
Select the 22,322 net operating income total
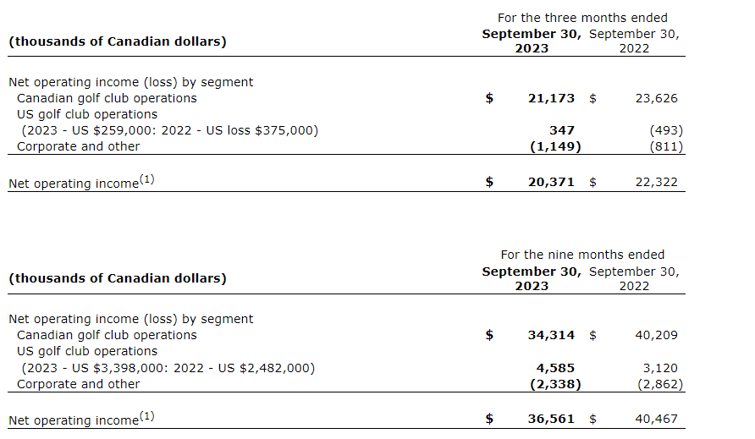pyautogui.click(x=656, y=182)
